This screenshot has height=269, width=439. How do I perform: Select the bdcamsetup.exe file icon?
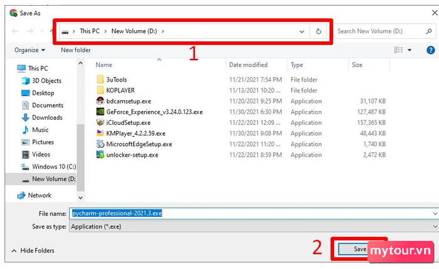click(x=100, y=101)
